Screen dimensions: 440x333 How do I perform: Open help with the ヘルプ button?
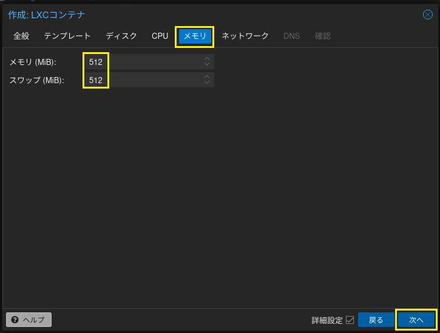click(x=29, y=320)
